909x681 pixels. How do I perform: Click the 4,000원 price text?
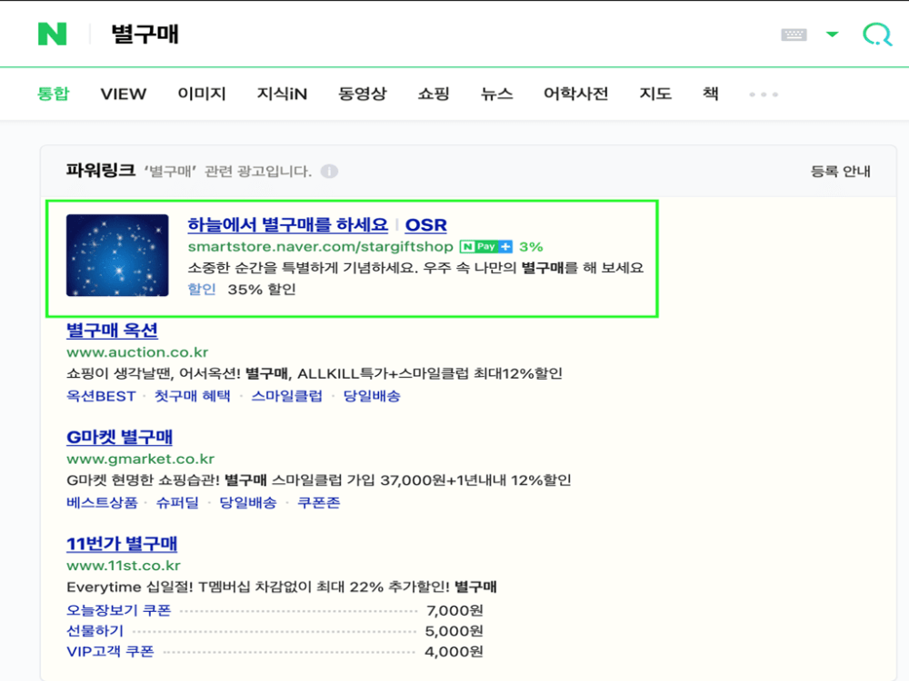pyautogui.click(x=454, y=651)
